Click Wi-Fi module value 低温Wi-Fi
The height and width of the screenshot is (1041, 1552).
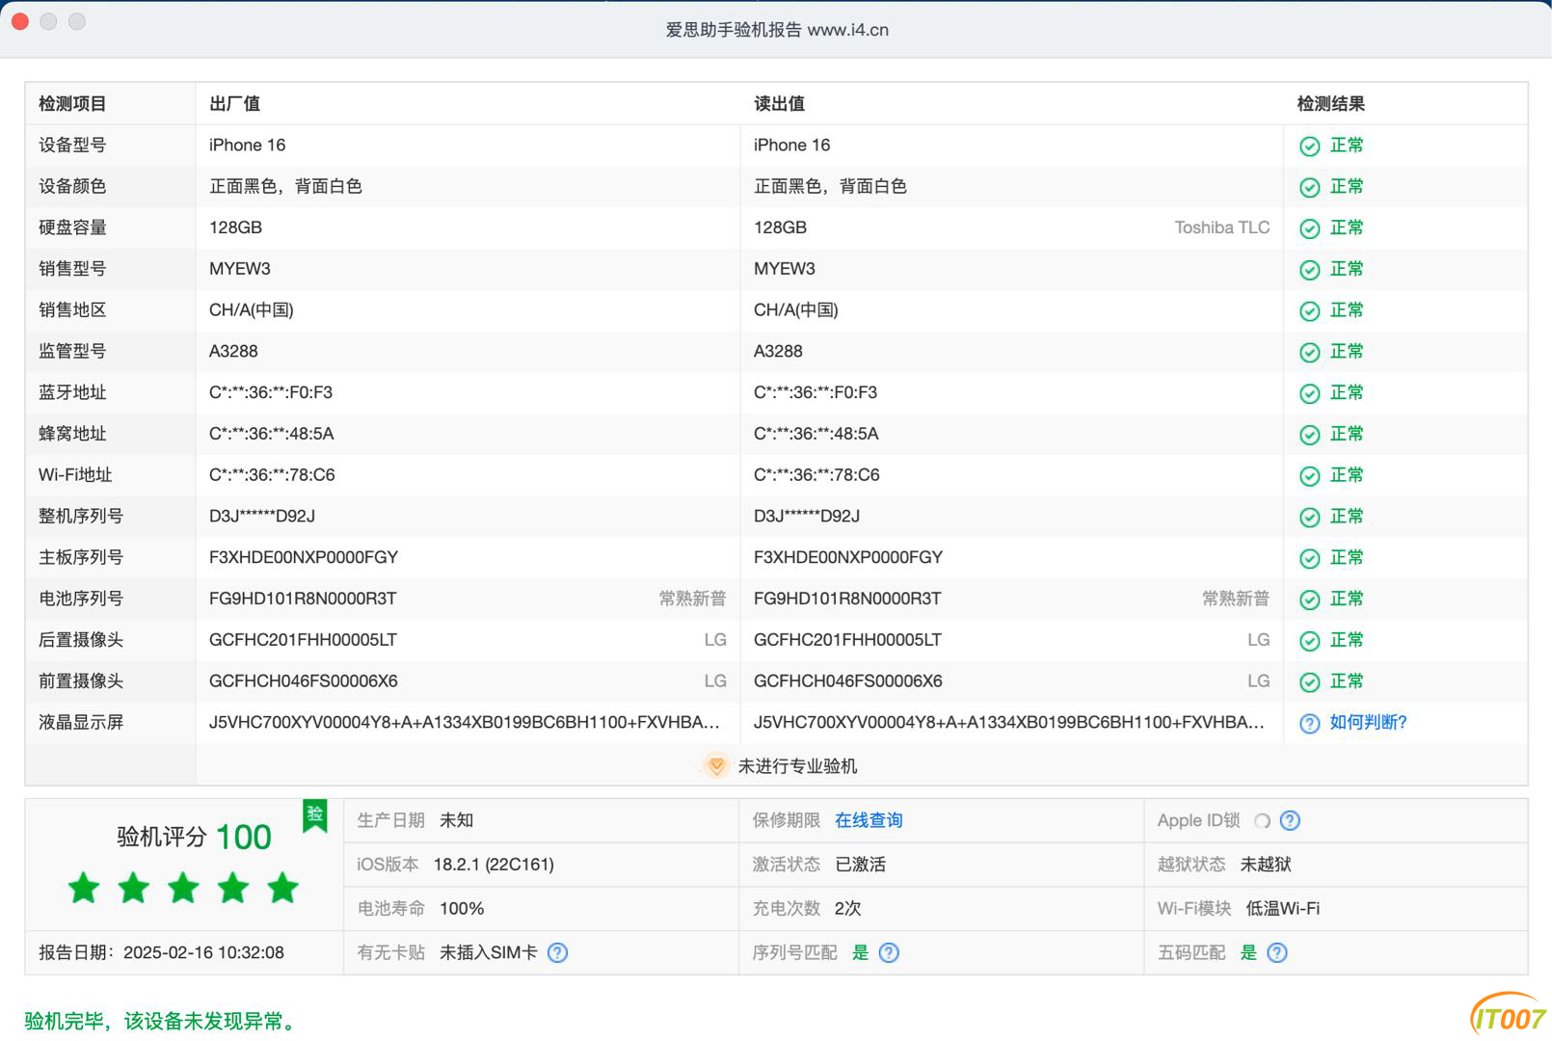click(x=1283, y=908)
